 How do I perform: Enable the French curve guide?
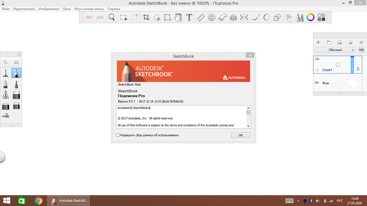point(222,17)
